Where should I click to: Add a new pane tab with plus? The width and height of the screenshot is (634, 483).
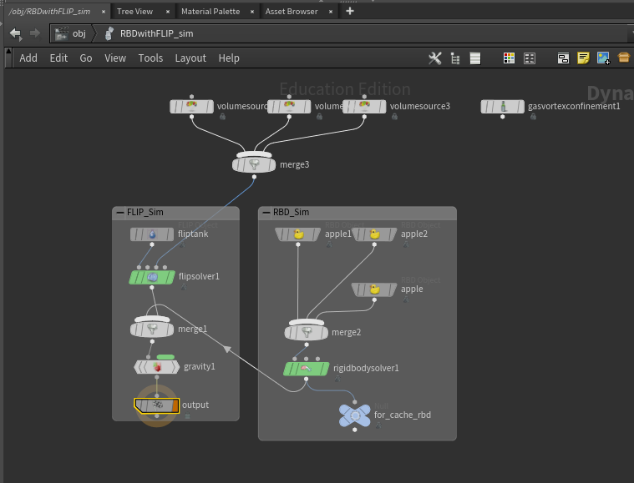(x=350, y=12)
